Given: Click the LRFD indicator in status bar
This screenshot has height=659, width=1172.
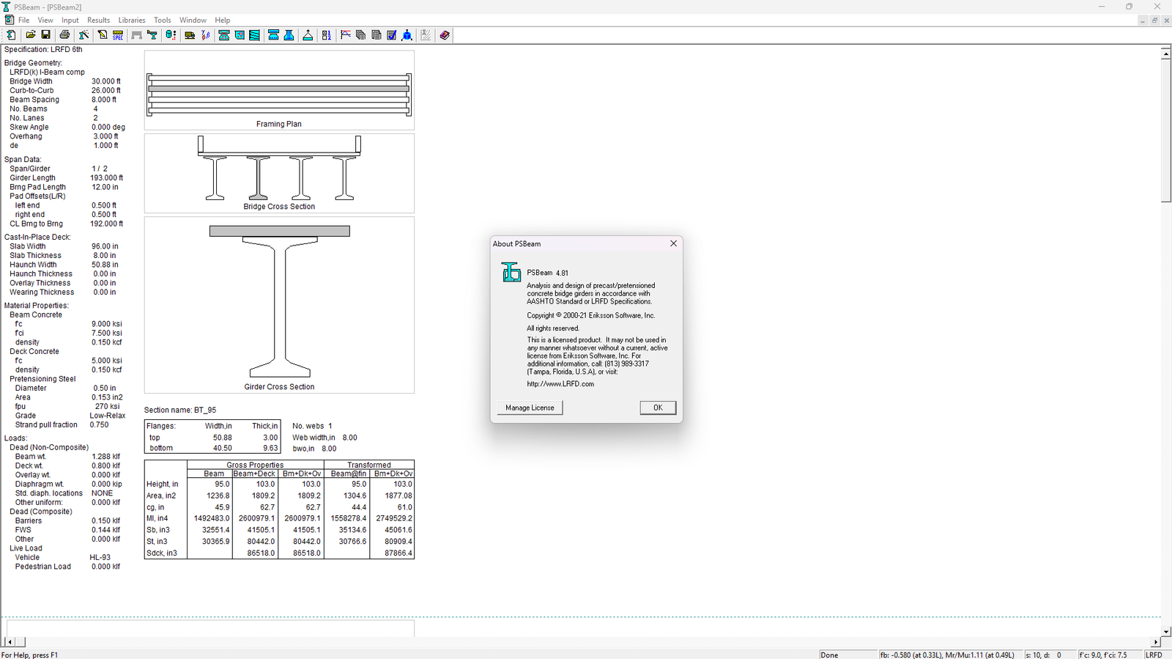Looking at the screenshot, I should [x=1154, y=655].
